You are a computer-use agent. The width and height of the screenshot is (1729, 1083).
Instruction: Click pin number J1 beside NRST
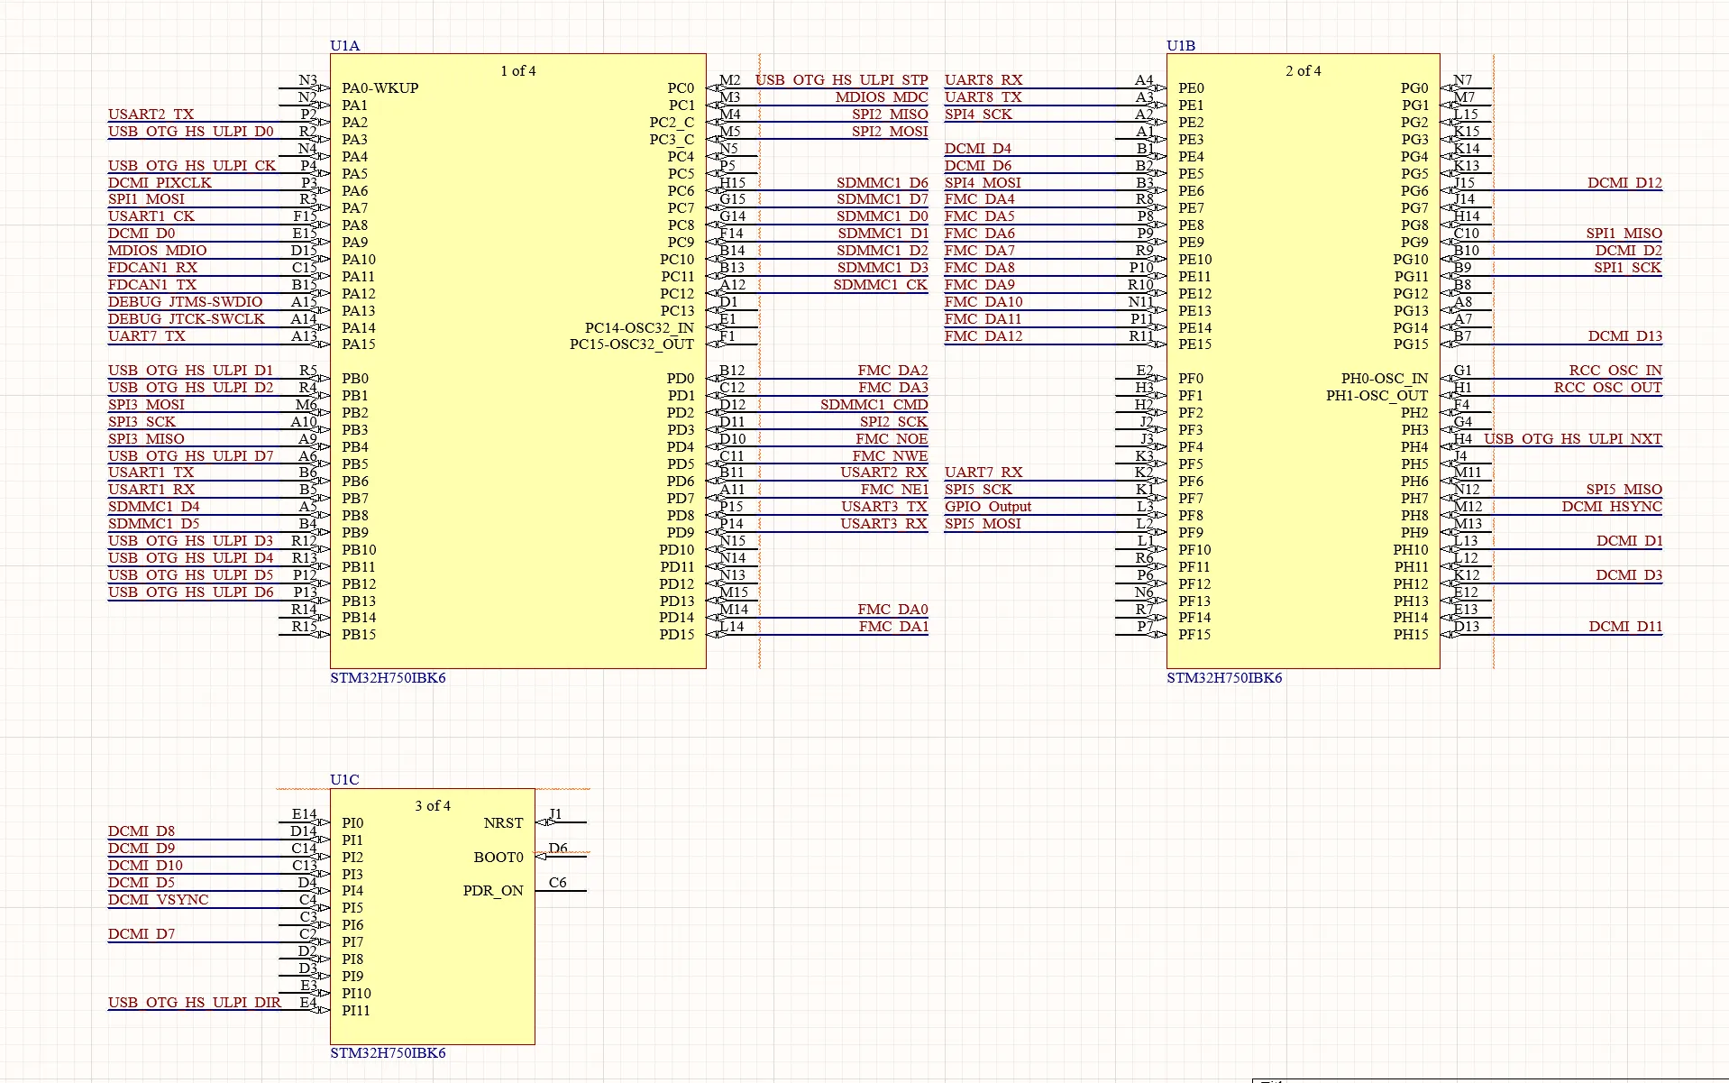pyautogui.click(x=555, y=813)
